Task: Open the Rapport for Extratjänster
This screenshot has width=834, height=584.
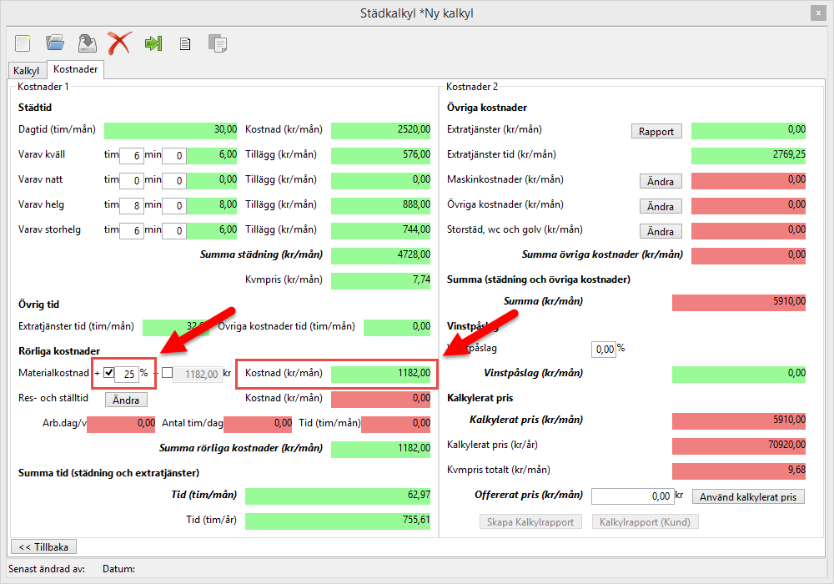Action: click(656, 131)
